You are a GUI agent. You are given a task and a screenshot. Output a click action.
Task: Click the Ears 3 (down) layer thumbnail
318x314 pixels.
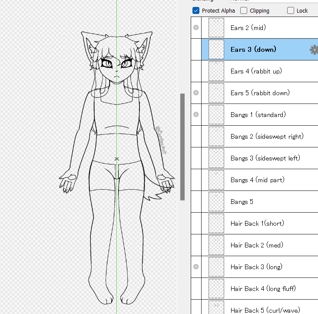tap(216, 49)
